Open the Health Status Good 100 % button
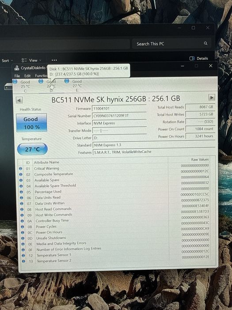Viewport: 232px width, 310px height. pos(31,123)
